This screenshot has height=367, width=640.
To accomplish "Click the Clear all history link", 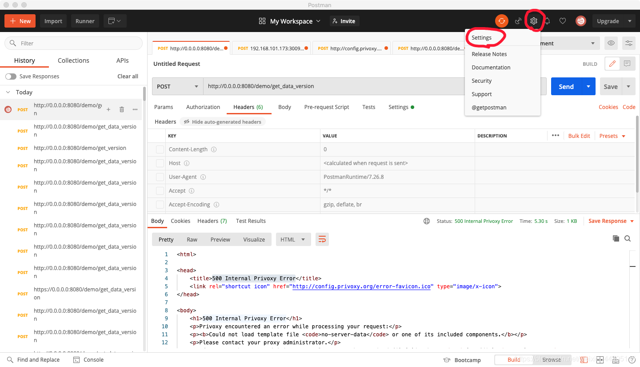I will [x=128, y=76].
